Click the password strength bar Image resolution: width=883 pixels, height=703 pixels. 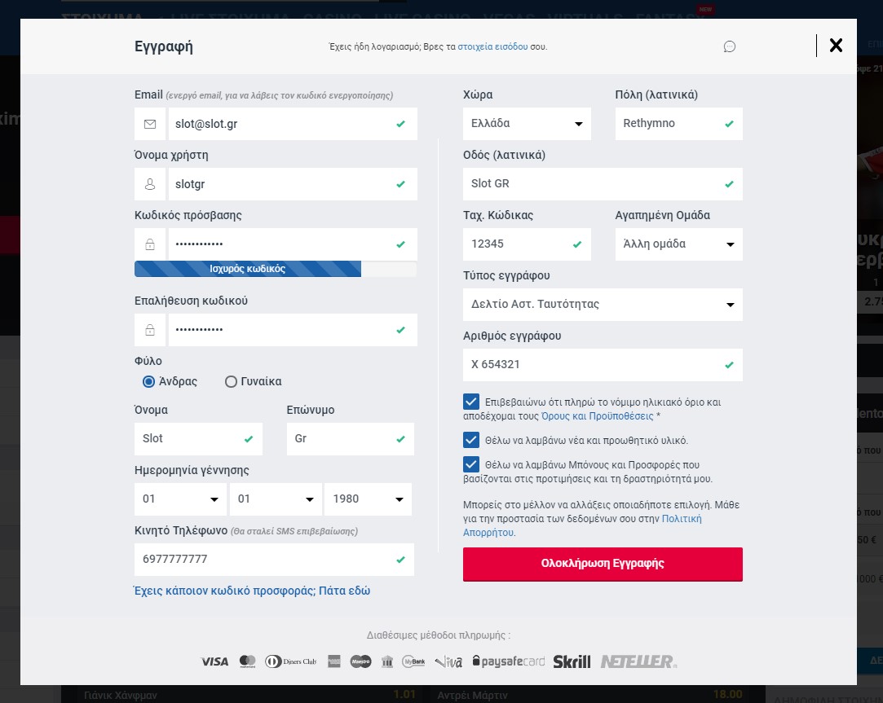tap(275, 269)
